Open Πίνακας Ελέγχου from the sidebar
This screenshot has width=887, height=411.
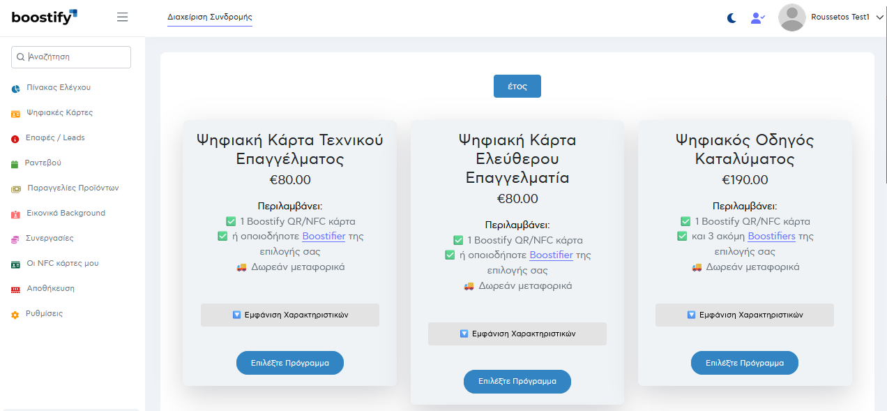click(x=58, y=88)
